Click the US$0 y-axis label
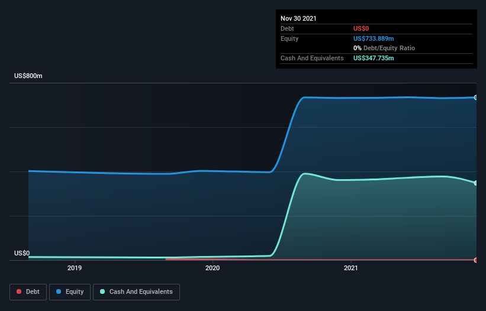This screenshot has width=486, height=311. [x=22, y=253]
